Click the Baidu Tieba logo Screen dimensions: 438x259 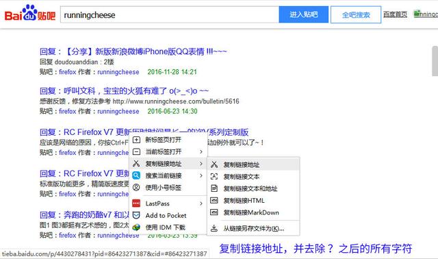click(30, 13)
